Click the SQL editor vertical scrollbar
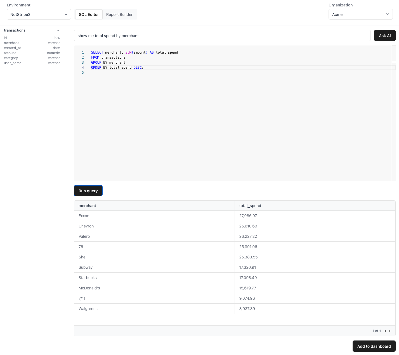The image size is (399, 355). [394, 113]
